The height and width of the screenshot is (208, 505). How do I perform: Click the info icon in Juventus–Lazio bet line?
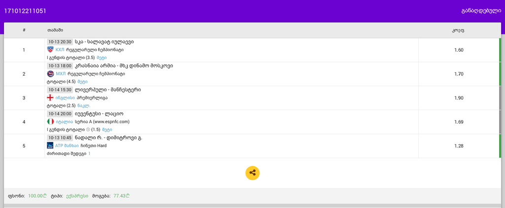point(88,130)
